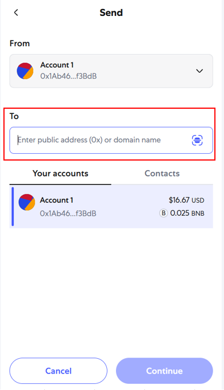Click the 0.025 BNB balance text

pos(187,213)
